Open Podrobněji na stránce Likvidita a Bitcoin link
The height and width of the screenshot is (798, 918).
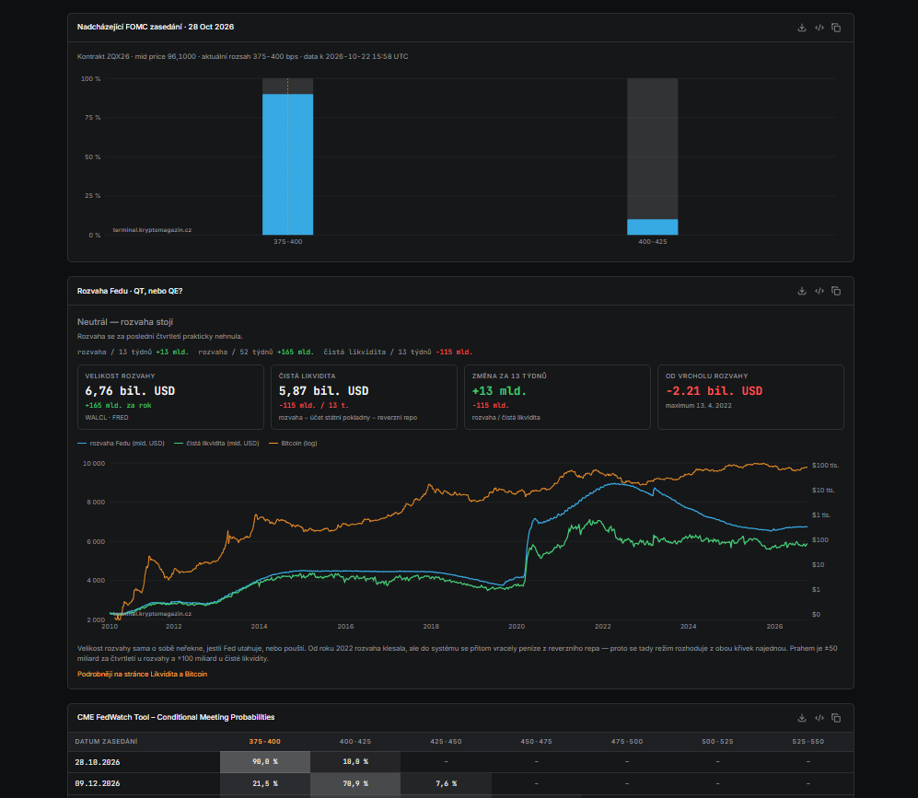point(143,674)
